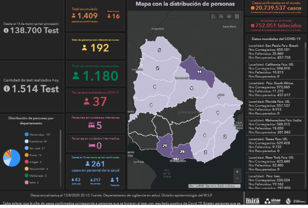Click the info icon beside 1.514 Test
Screen dimensions: 308x208
tap(7, 89)
